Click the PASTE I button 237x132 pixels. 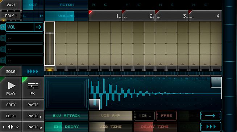tap(33, 116)
